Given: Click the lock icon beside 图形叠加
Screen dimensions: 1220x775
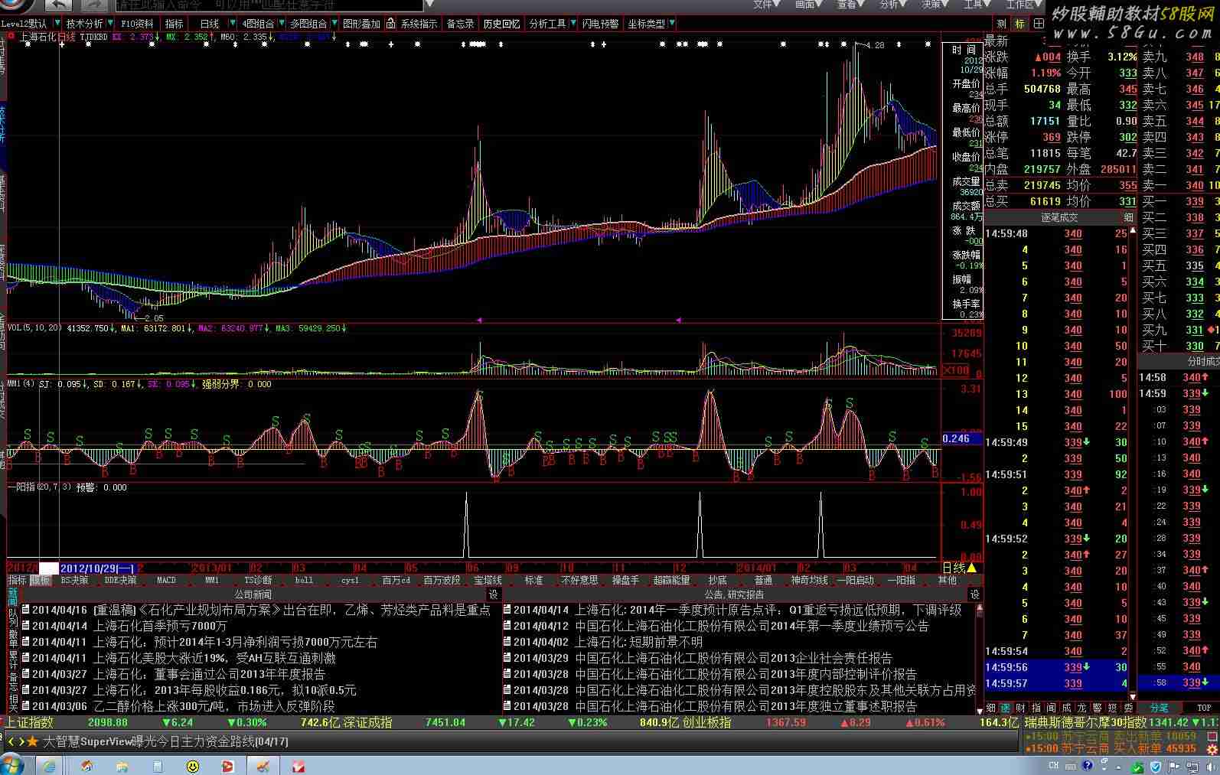Looking at the screenshot, I should tap(390, 24).
